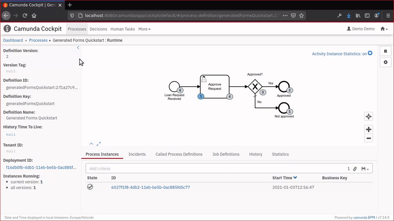Open the page actions three-dots menu
The image size is (394, 221).
coord(285,15)
